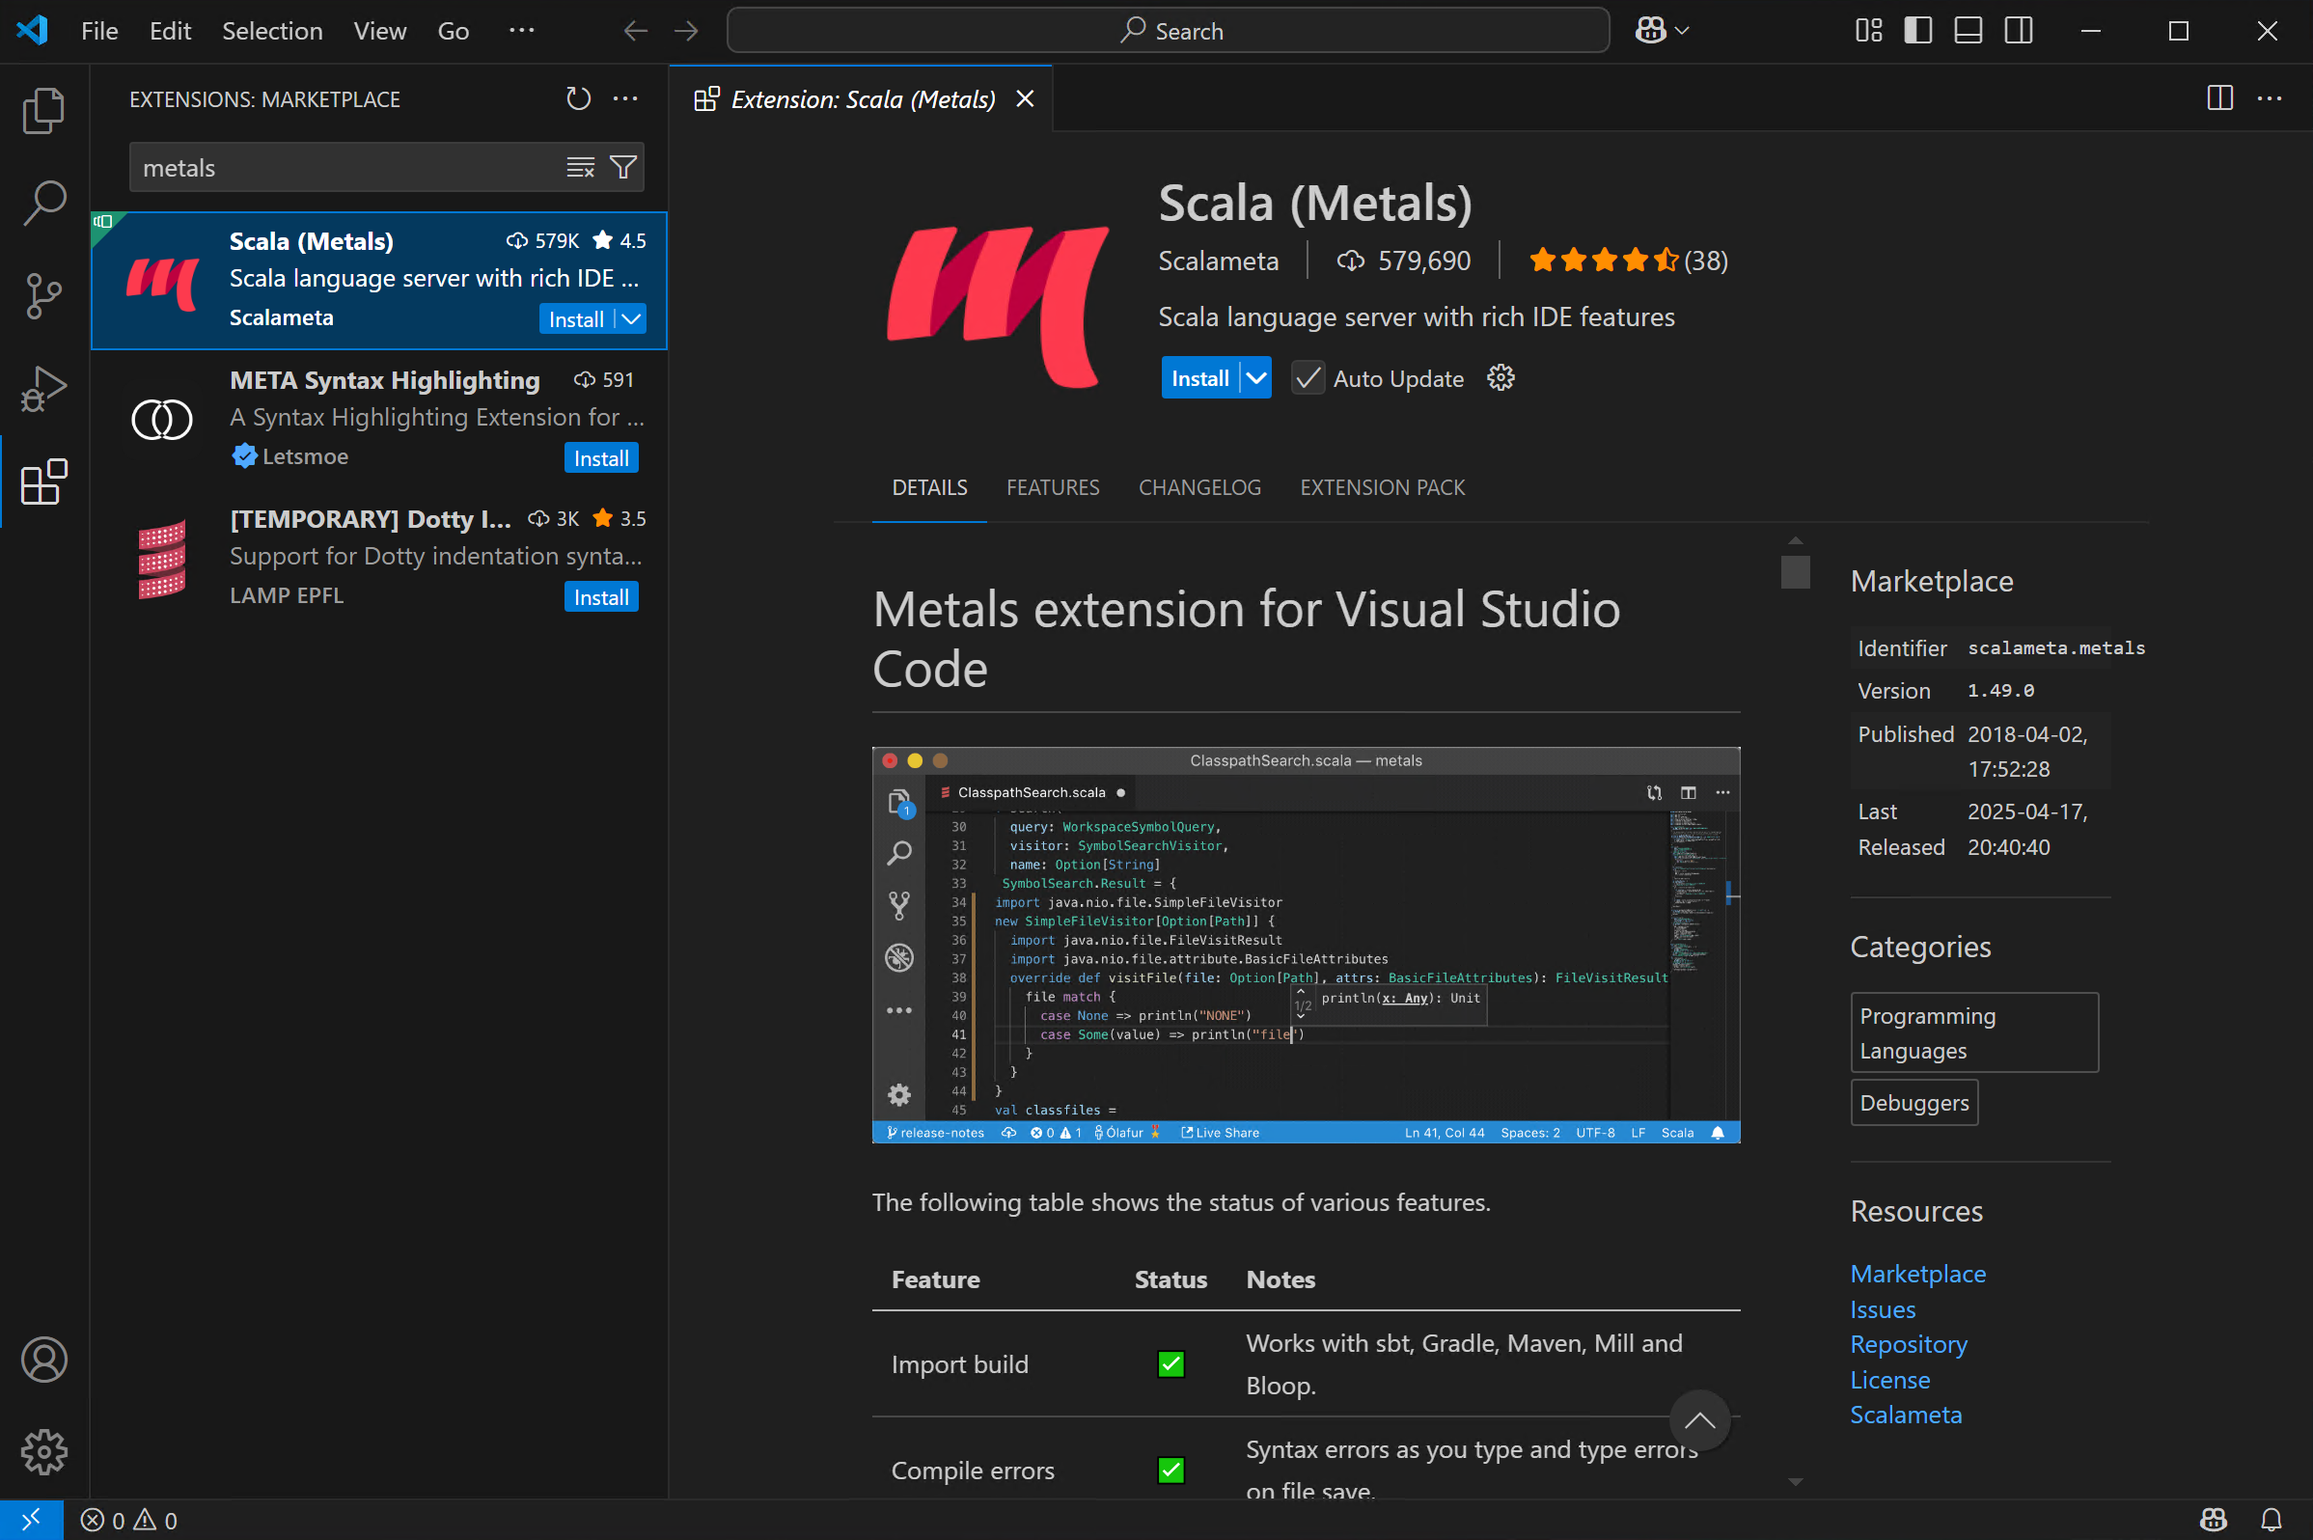Open the Scalameta resource link
This screenshot has width=2313, height=1540.
point(1906,1416)
